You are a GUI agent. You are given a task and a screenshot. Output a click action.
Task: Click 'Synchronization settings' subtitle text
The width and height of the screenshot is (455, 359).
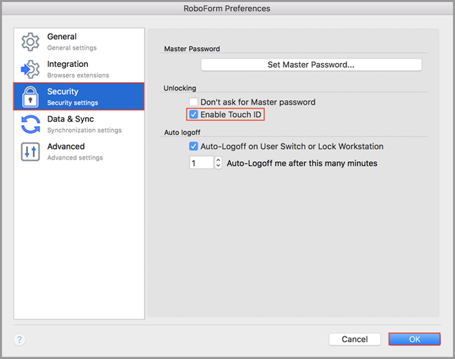(84, 130)
